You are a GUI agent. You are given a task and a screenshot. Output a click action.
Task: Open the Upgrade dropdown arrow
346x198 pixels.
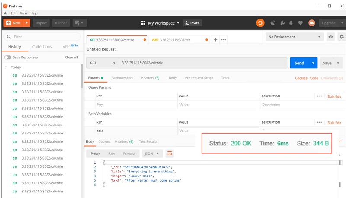point(342,23)
